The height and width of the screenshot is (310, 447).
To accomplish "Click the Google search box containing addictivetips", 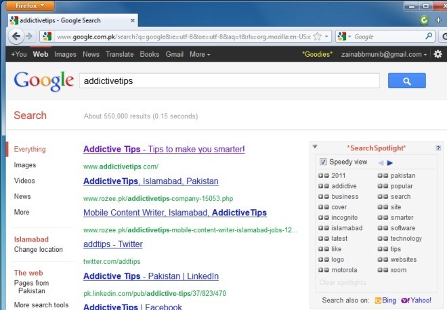I will click(x=230, y=81).
